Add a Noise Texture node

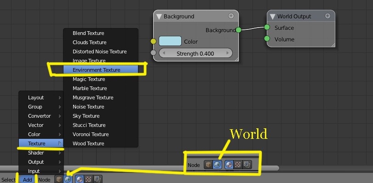pyautogui.click(x=101, y=107)
